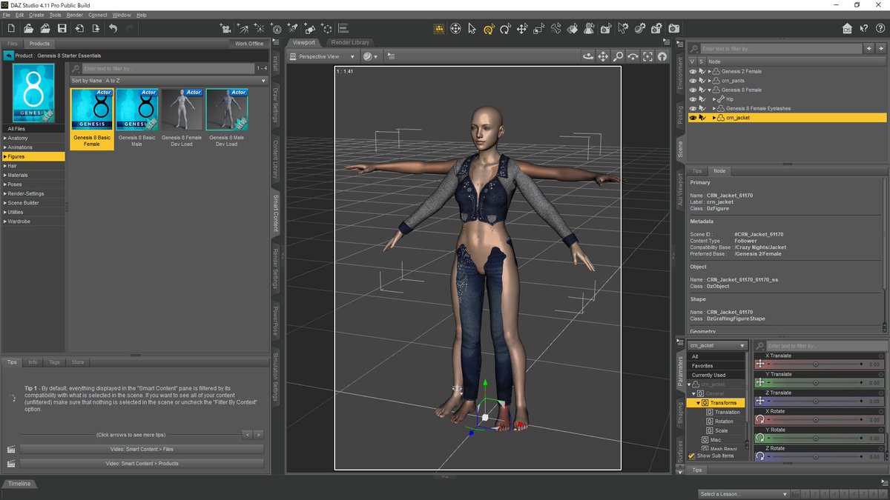Create a new scene with New File icon
The height and width of the screenshot is (500, 890).
point(11,28)
